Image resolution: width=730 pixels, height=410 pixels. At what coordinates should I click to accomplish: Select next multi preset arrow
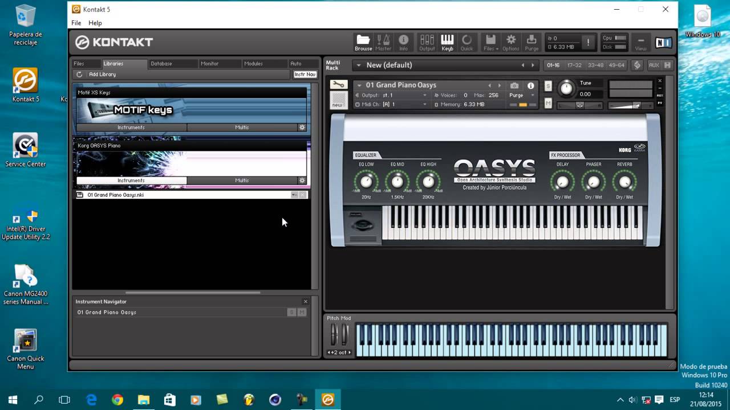[533, 65]
